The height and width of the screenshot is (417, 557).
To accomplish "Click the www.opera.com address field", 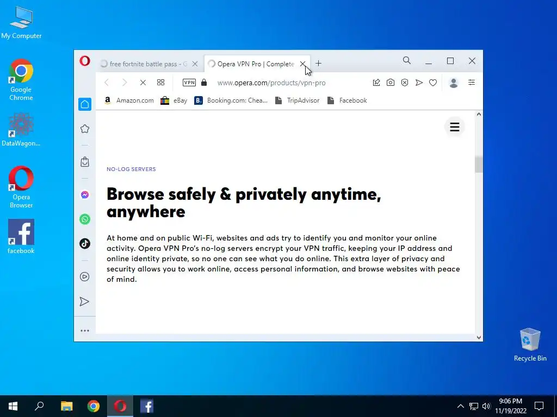I will point(271,83).
